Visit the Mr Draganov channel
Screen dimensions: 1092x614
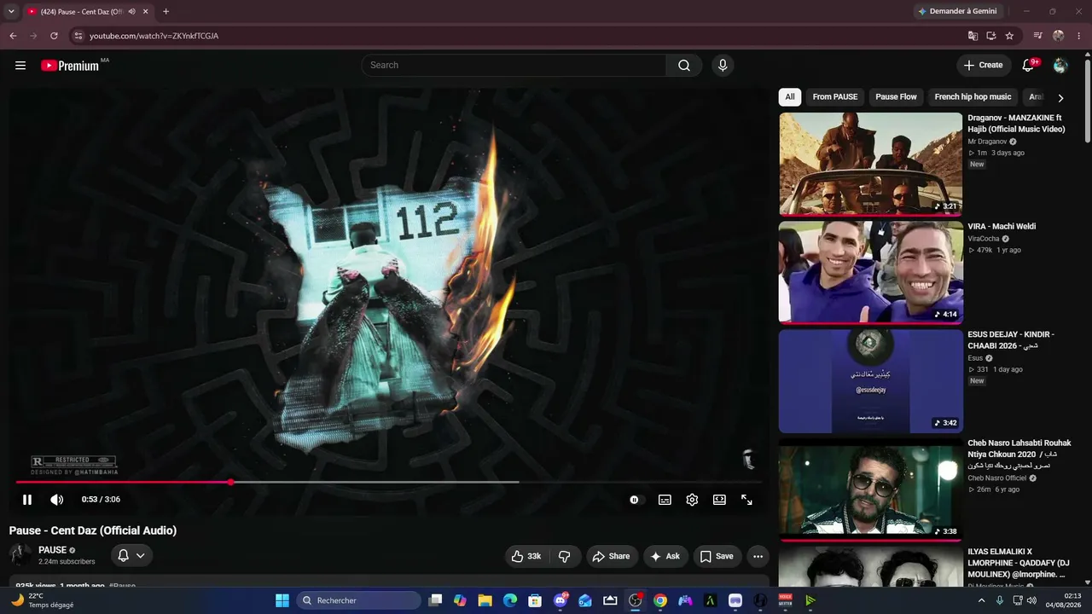coord(987,142)
